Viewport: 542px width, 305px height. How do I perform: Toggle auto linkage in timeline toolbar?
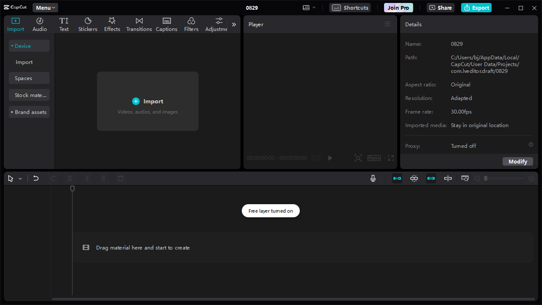click(x=431, y=178)
